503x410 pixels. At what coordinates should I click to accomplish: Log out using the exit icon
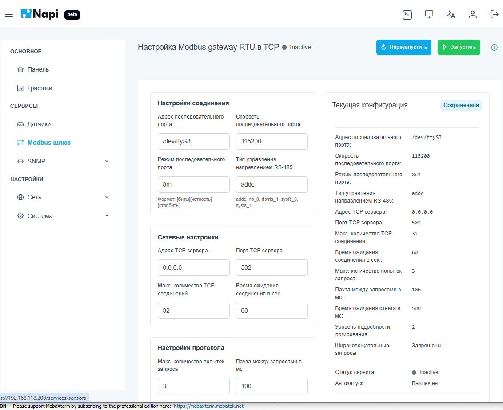click(x=494, y=14)
